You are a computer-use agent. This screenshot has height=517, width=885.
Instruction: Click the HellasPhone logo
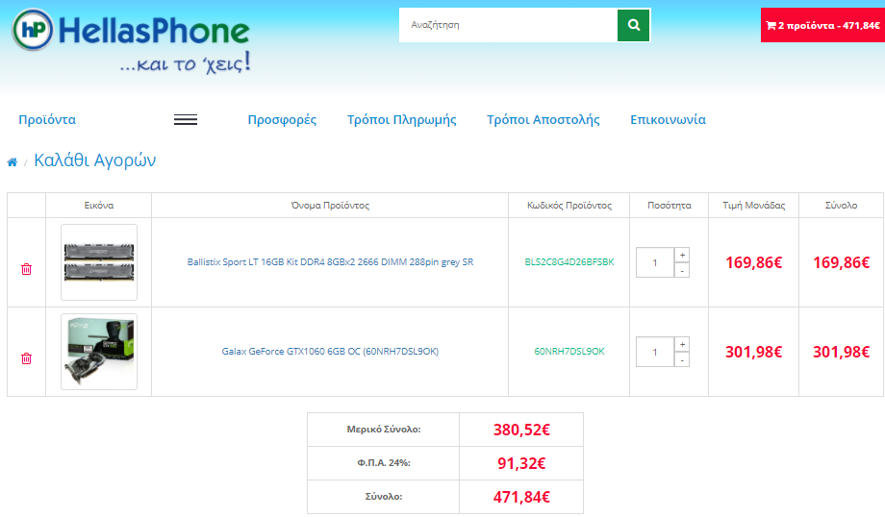click(x=131, y=40)
